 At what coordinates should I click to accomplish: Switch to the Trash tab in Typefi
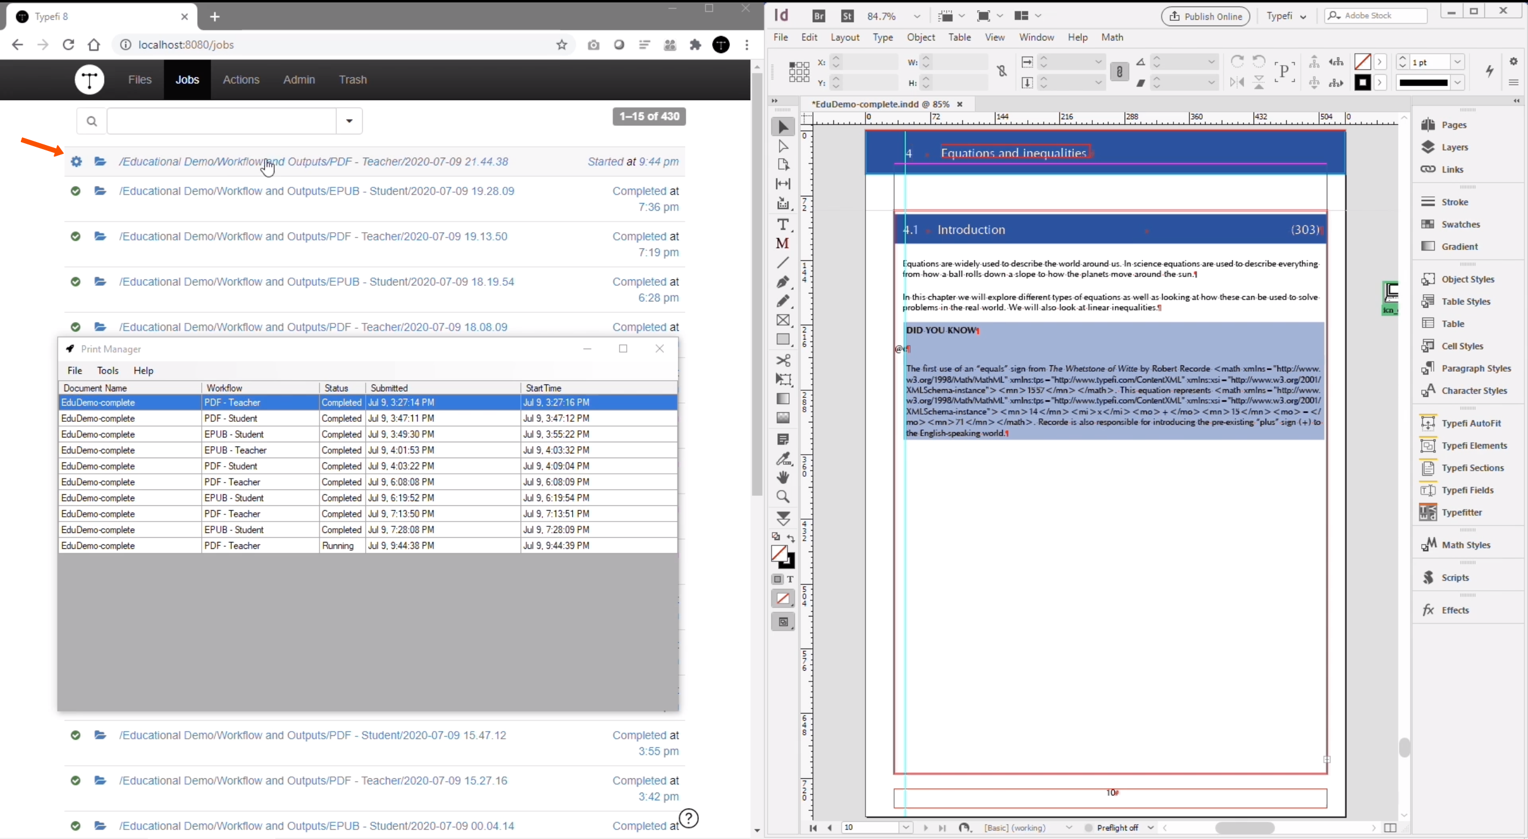[353, 79]
